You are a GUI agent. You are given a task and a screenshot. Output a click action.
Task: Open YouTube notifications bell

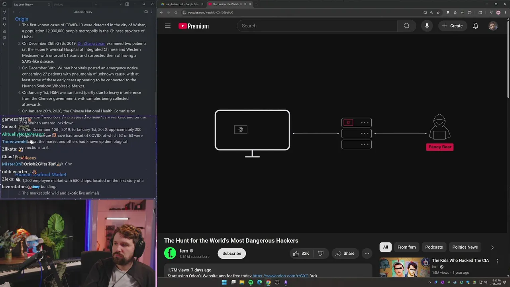[x=476, y=26]
